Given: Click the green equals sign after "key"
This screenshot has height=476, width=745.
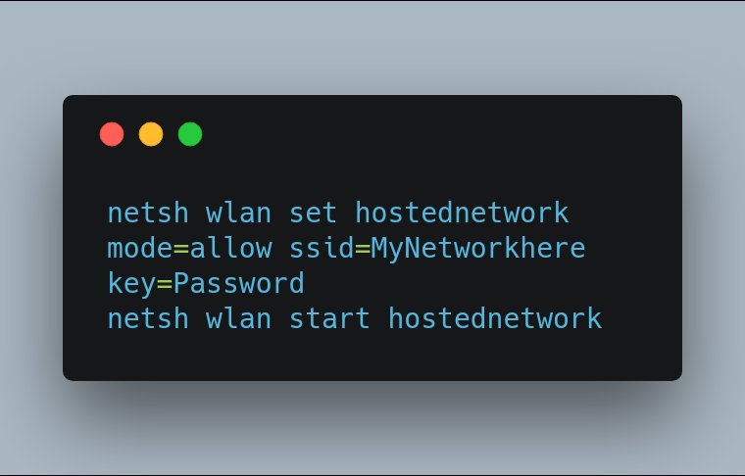Looking at the screenshot, I should pyautogui.click(x=165, y=284).
